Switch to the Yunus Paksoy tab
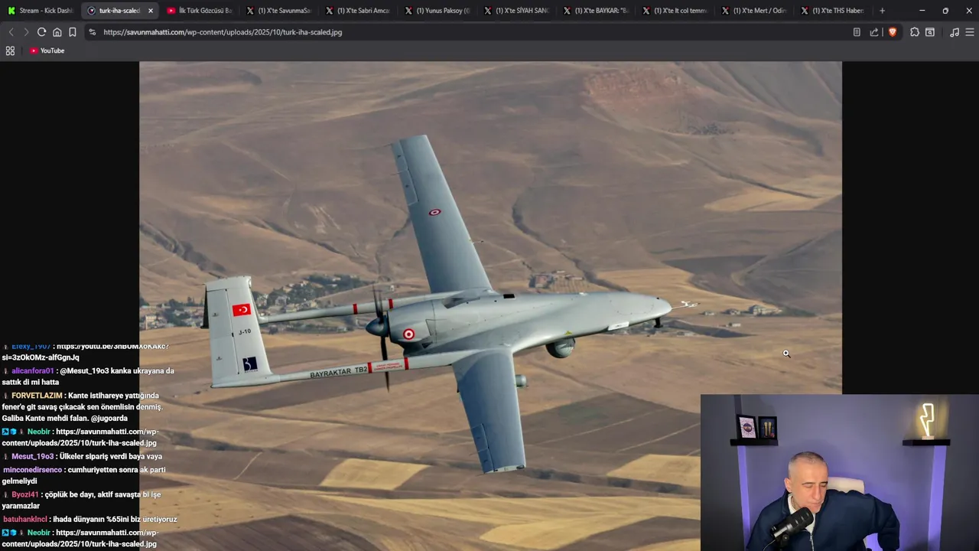Screen dimensions: 979x551 click(437, 11)
